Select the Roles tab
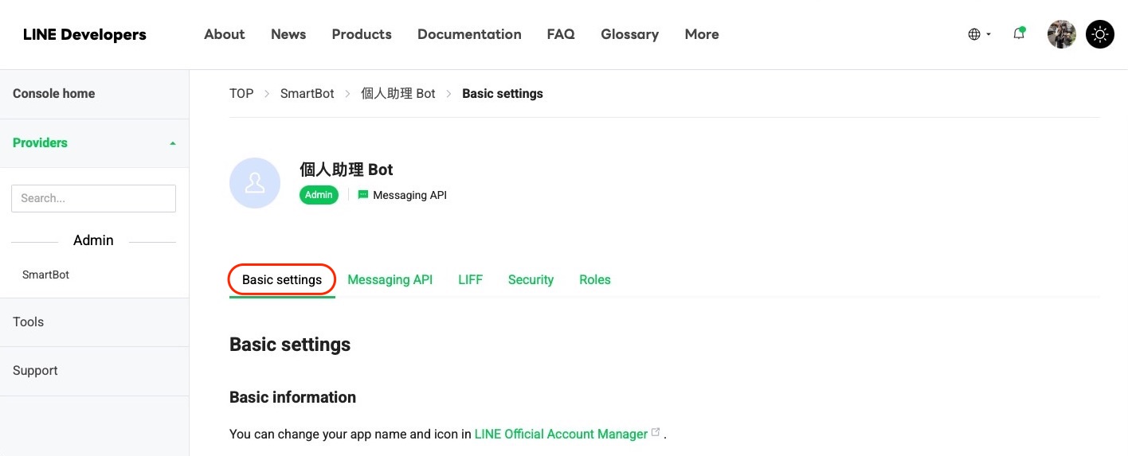Viewport: 1128px width, 456px height. tap(595, 279)
